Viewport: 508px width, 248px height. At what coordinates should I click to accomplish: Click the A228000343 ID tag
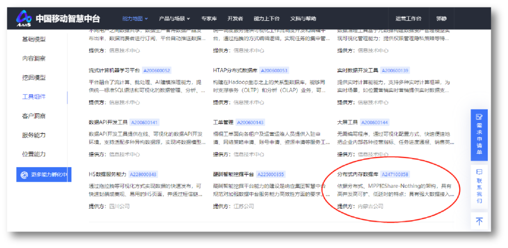click(x=143, y=175)
